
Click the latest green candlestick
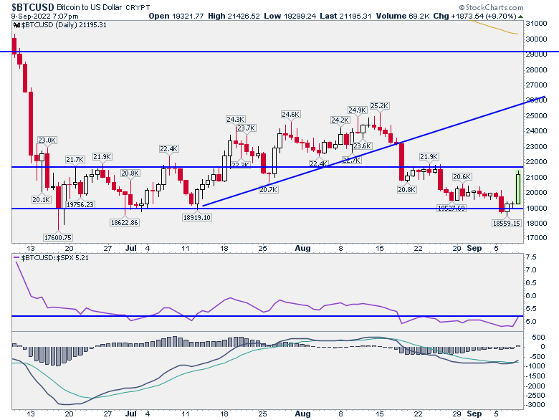point(518,188)
